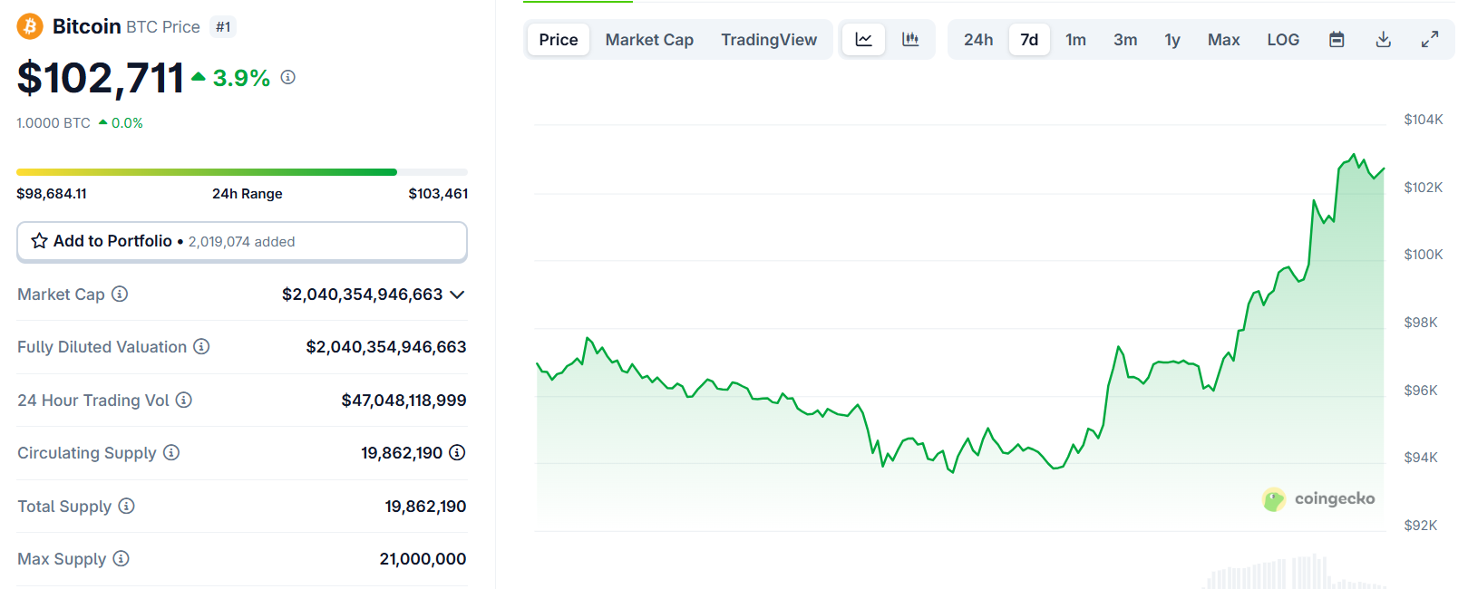
Task: Show Fully Diluted Valuation info icon
Action: [x=201, y=346]
